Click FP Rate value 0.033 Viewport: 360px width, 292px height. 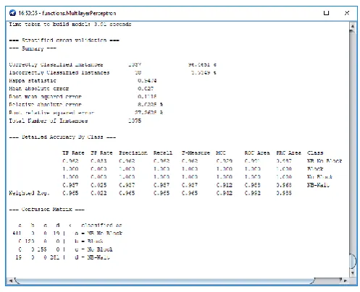point(99,160)
